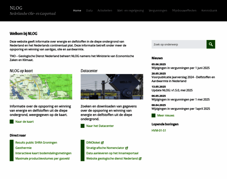The image size is (227, 179).
Task: Follow the Meer nieuws link
Action: point(166,115)
